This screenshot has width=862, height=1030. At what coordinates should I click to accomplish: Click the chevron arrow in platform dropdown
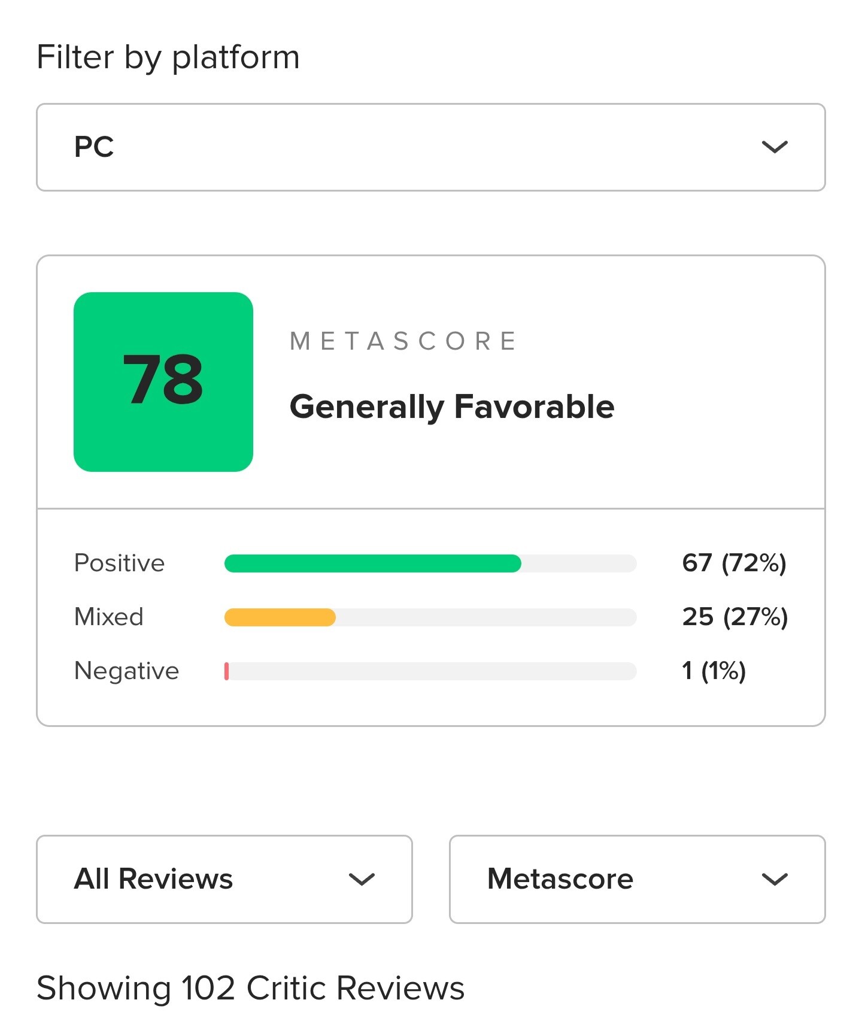pyautogui.click(x=775, y=147)
